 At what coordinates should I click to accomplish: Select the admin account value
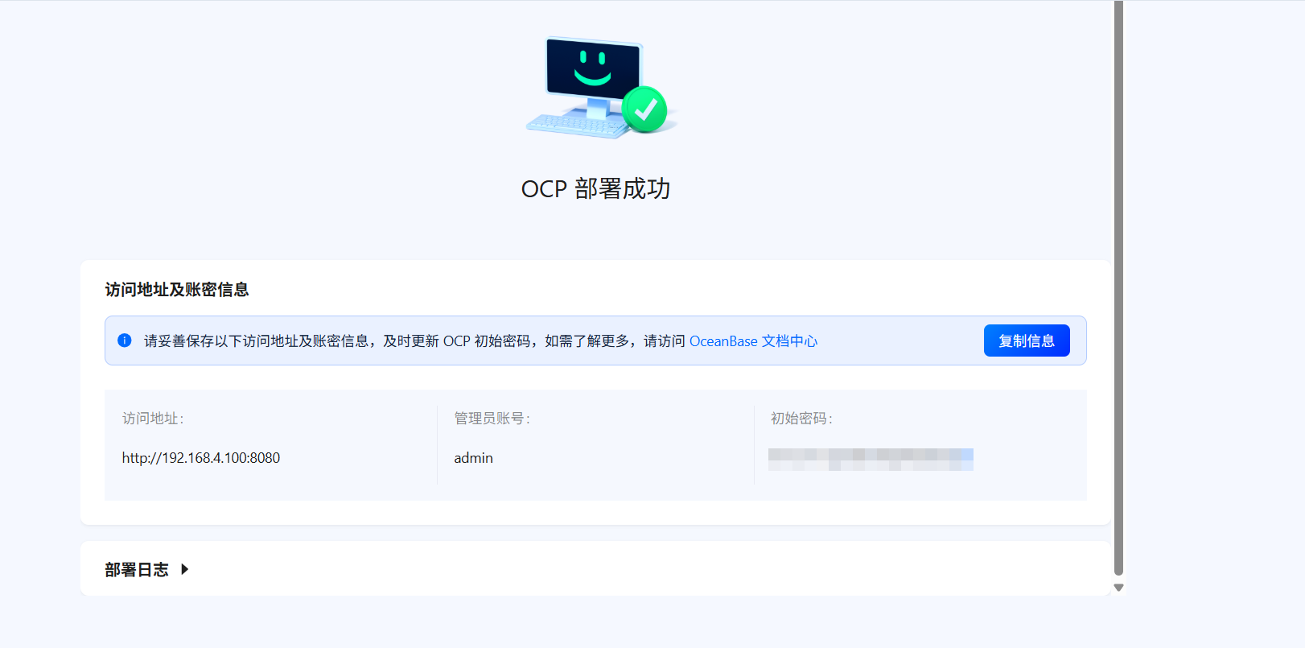pos(473,458)
